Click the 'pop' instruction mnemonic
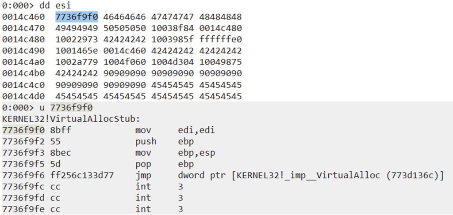This screenshot has width=453, height=215. pyautogui.click(x=143, y=164)
